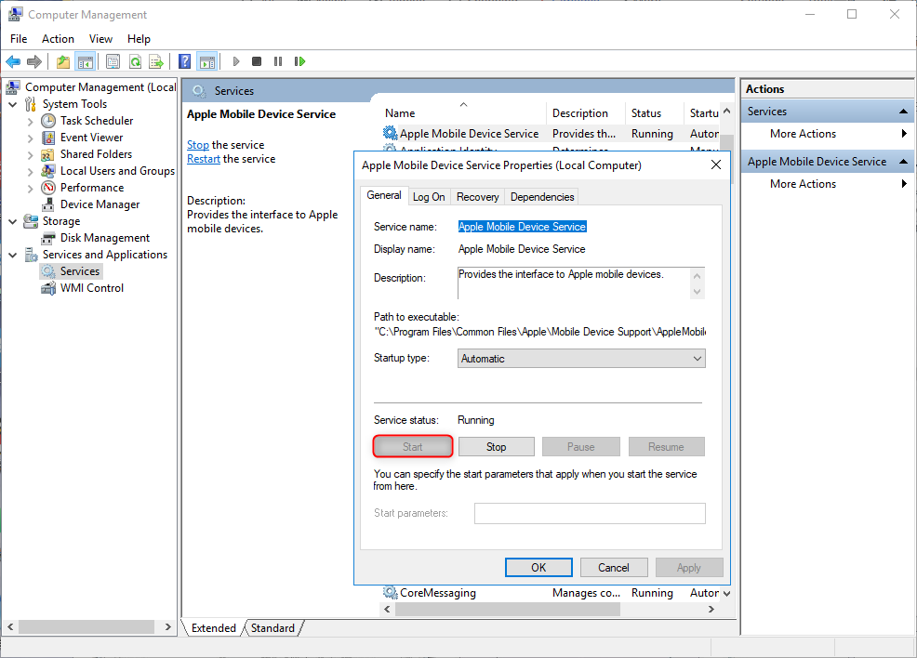Viewport: 917px width, 658px height.
Task: Click the Status column header
Action: [654, 112]
